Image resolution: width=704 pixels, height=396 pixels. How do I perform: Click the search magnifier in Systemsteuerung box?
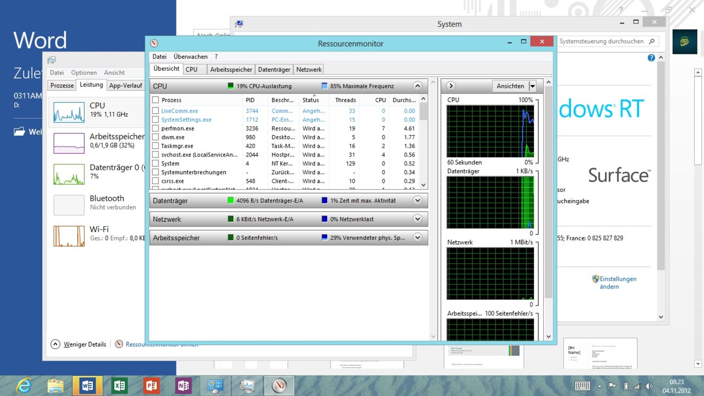pos(652,42)
